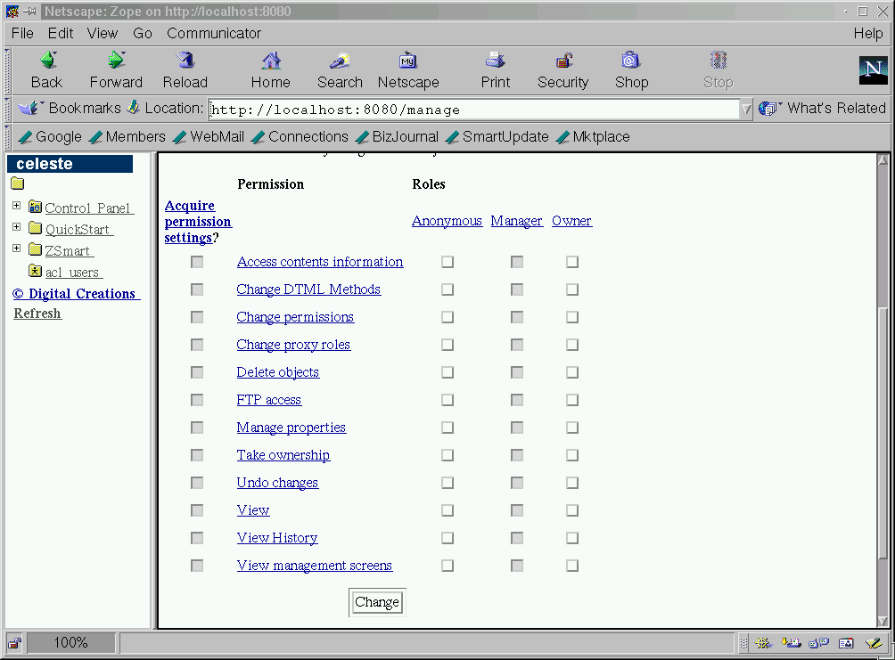895x660 pixels.
Task: Open the Connections personal toolbar bookmark
Action: click(300, 137)
